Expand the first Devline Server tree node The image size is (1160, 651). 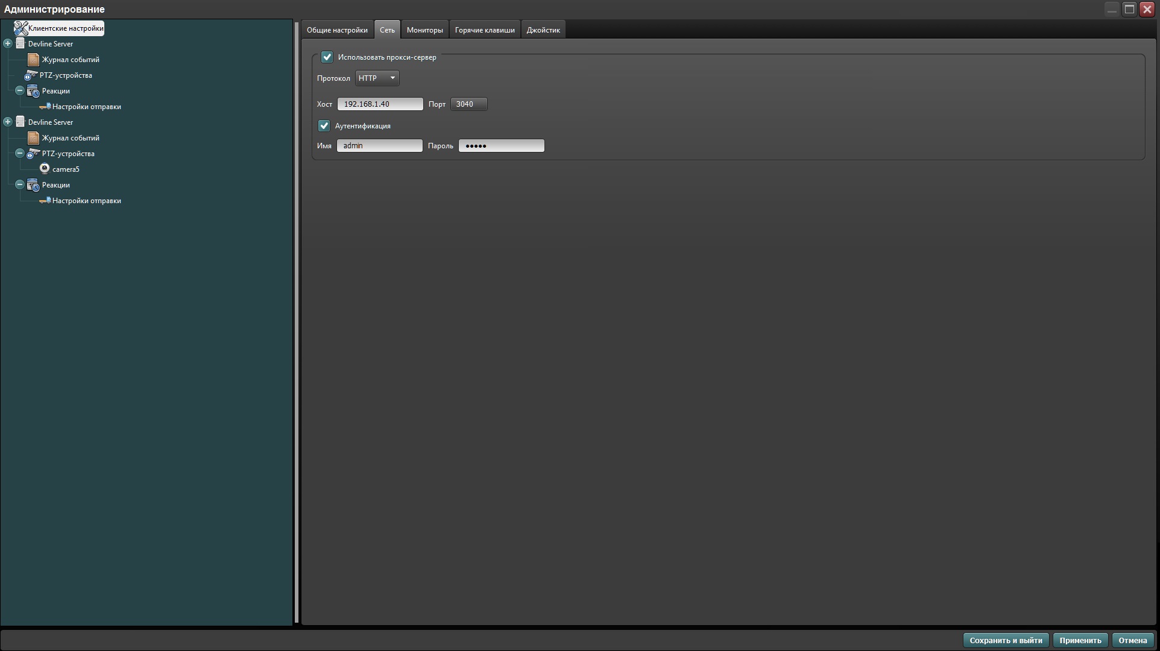click(x=7, y=43)
